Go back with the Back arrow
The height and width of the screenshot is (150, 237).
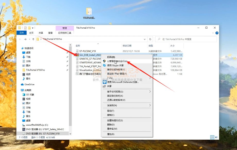(x=20, y=39)
